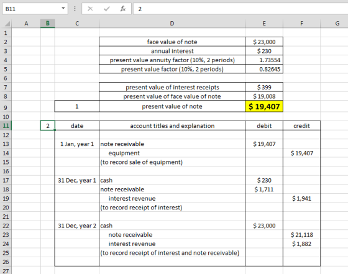Select row 1 header
The height and width of the screenshot is (274, 348).
pyautogui.click(x=6, y=33)
